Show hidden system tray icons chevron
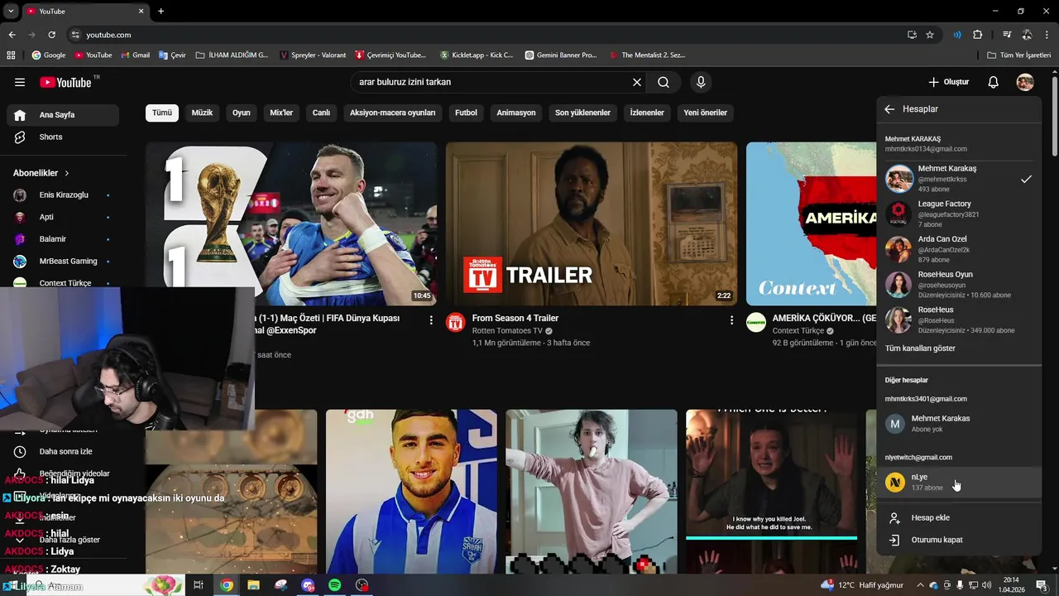1059x596 pixels. [x=919, y=585]
